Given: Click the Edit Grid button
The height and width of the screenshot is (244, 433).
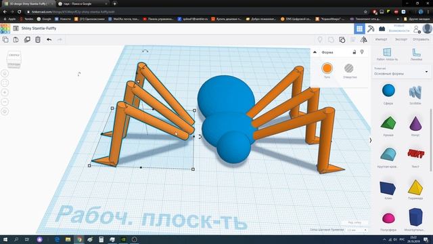Looking at the screenshot, I should [355, 222].
